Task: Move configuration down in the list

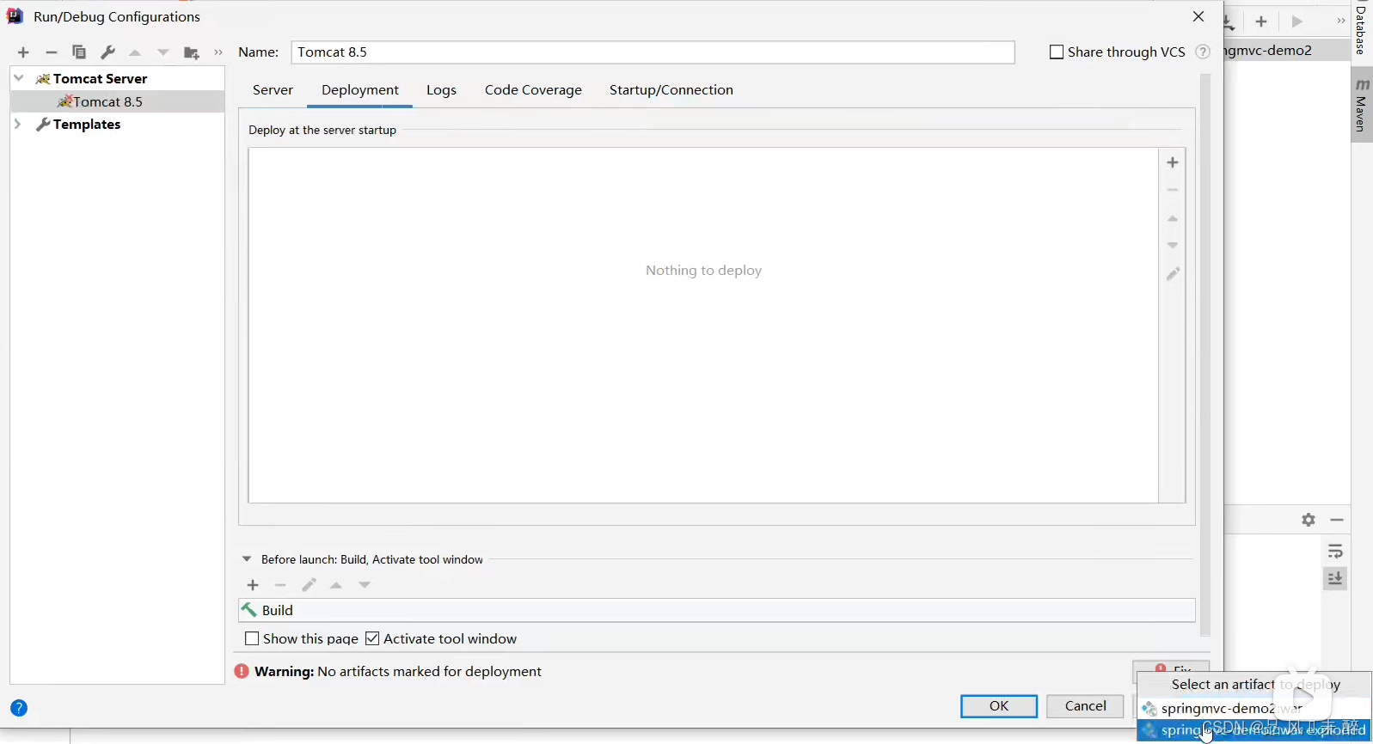Action: (162, 52)
